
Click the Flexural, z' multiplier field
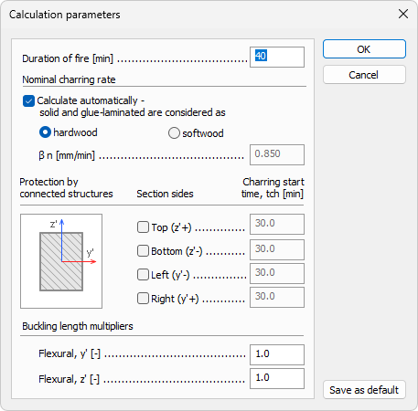point(277,378)
